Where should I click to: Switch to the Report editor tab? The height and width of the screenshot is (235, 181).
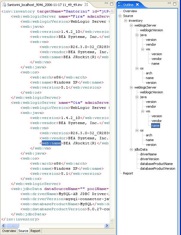[x=36, y=231]
